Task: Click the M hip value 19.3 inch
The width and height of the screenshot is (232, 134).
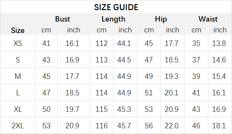Action: (x=172, y=76)
